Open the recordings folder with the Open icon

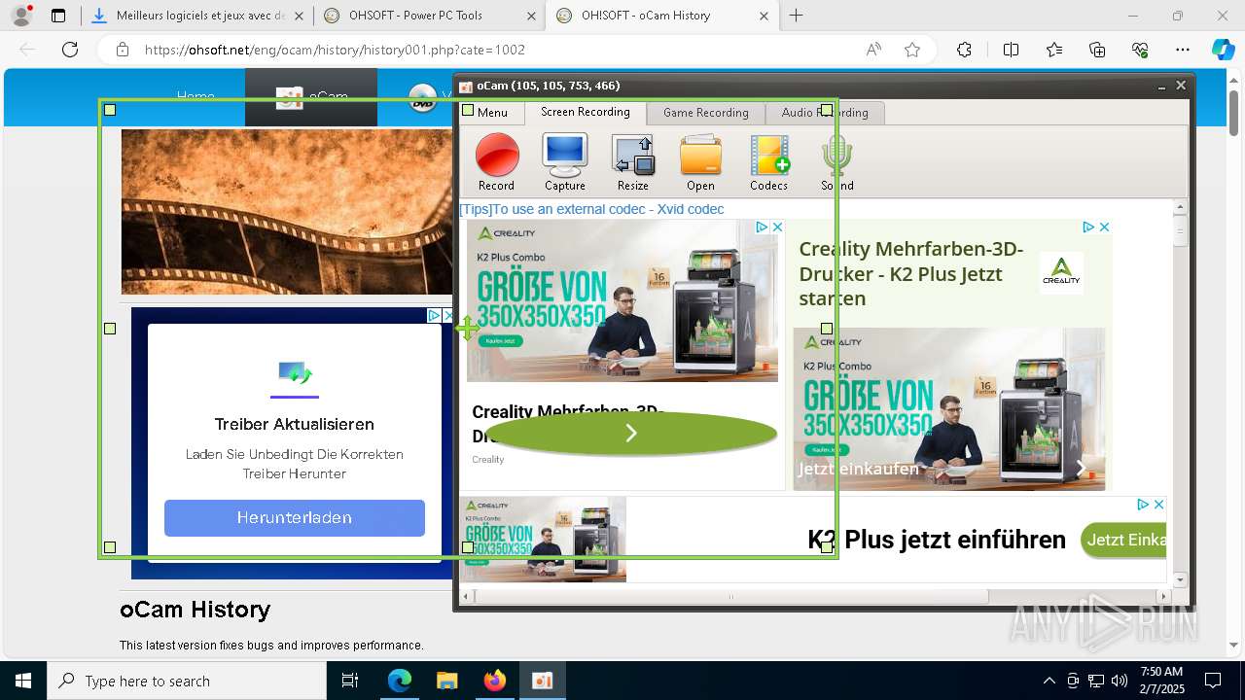(x=700, y=163)
